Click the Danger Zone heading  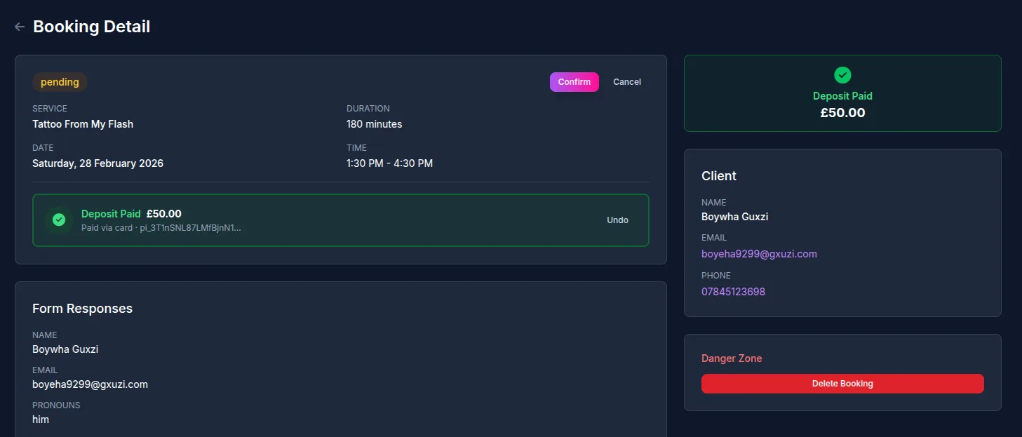pos(732,358)
